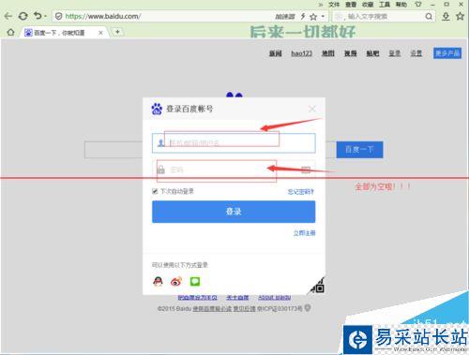Go back with the browser back arrow
Image resolution: width=469 pixels, height=355 pixels.
coord(8,16)
